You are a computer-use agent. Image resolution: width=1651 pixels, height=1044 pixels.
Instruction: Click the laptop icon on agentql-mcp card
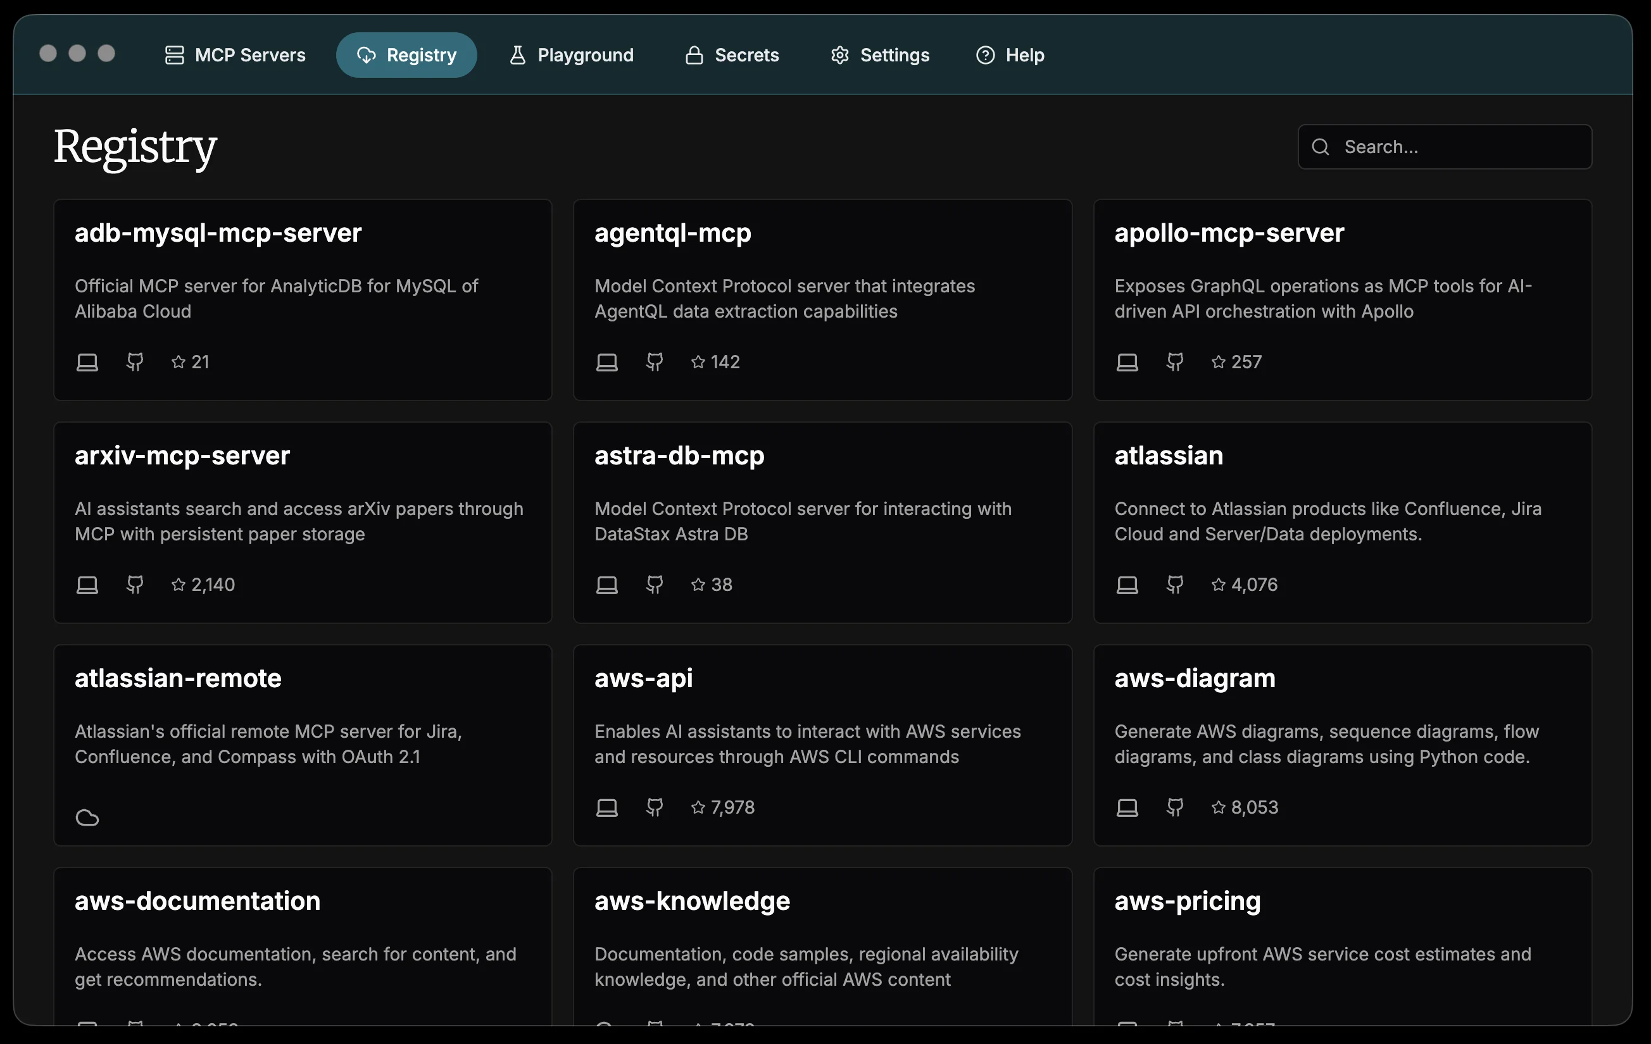[x=607, y=362]
